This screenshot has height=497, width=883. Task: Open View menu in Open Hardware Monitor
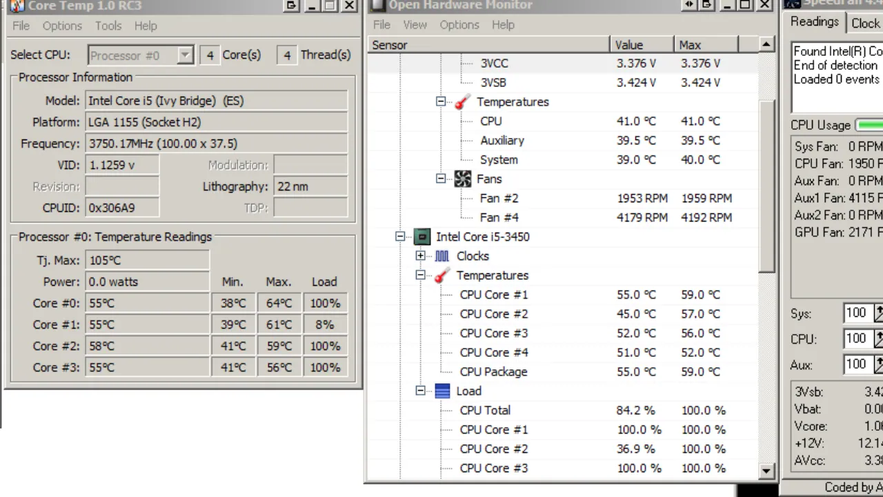(415, 24)
